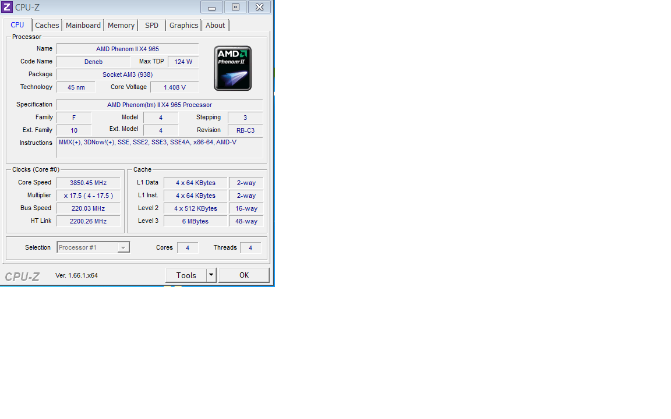Click the Ext. Family value 10
Image resolution: width=671 pixels, height=419 pixels.
pos(74,130)
